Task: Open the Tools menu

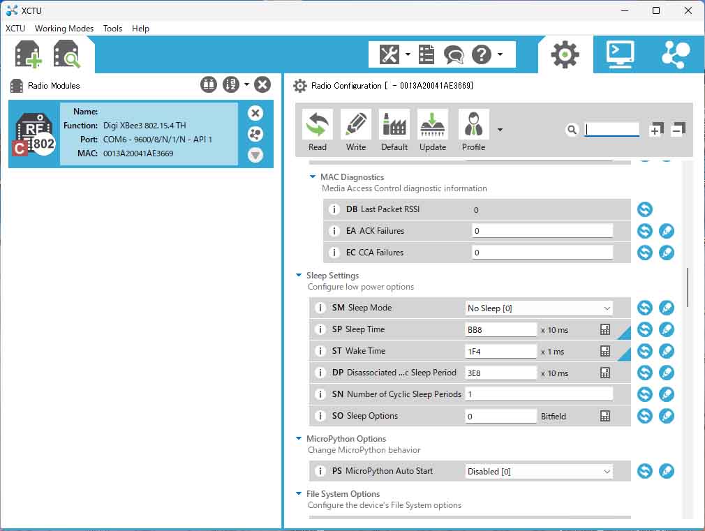Action: [112, 29]
